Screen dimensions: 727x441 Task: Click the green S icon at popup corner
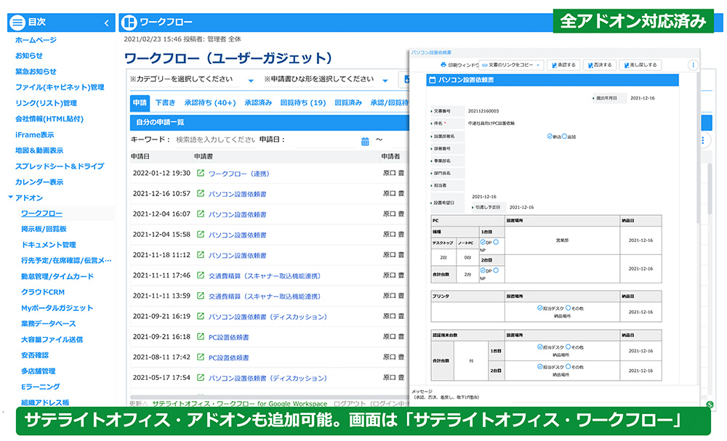[x=710, y=405]
